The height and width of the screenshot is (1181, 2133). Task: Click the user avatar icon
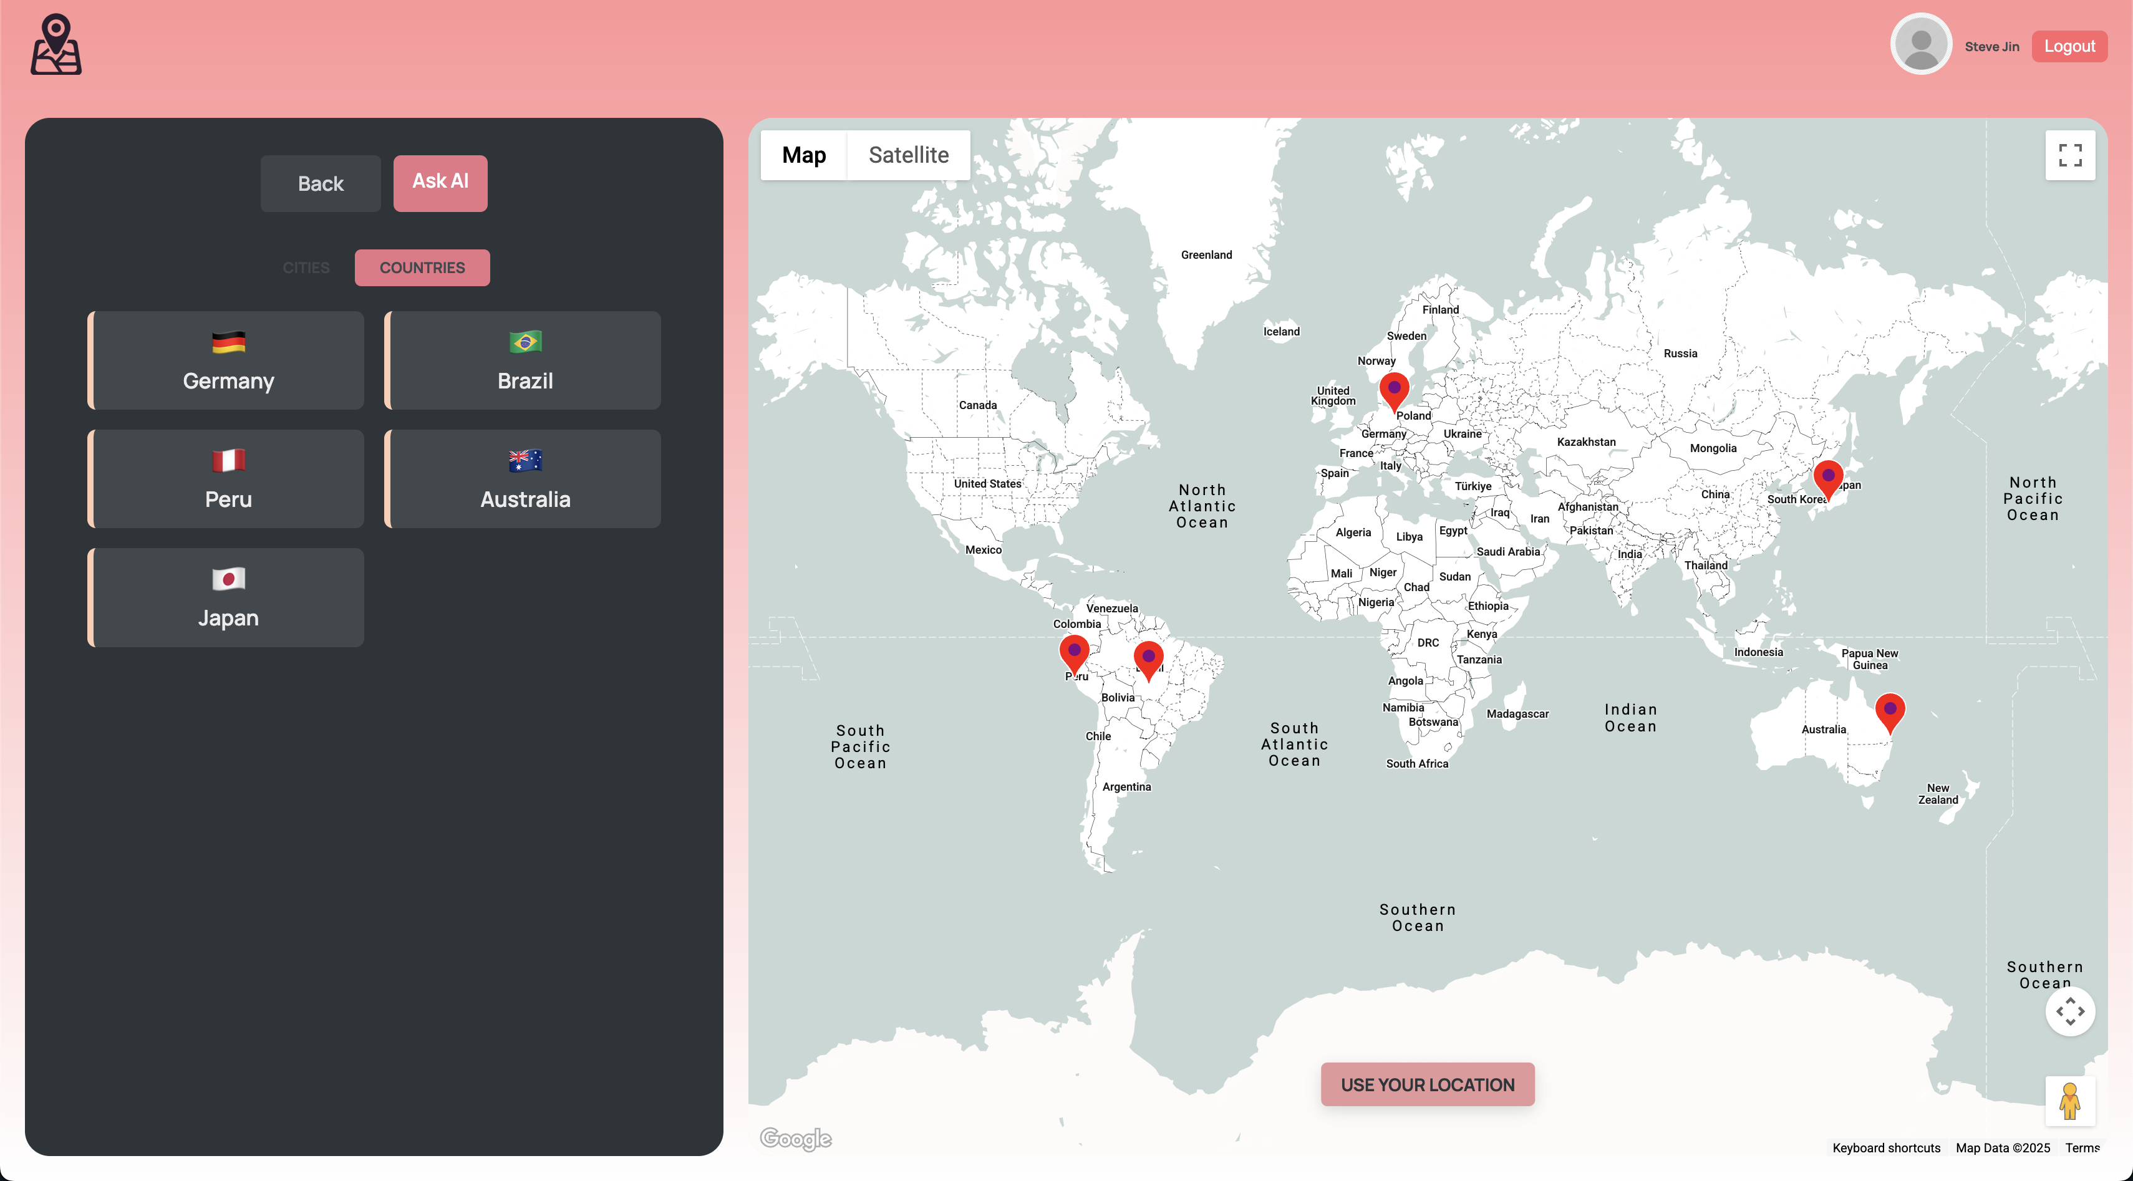coord(1920,45)
